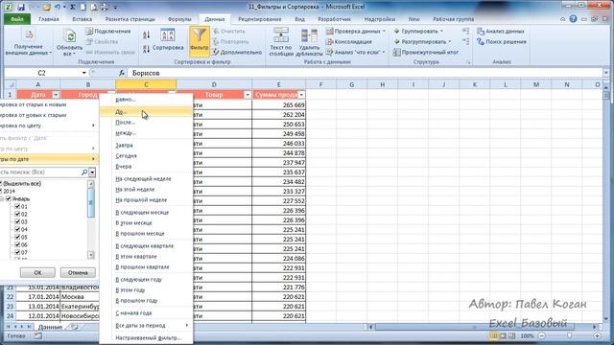The image size is (614, 345).
Task: Click OK button in filter panel
Action: point(37,272)
